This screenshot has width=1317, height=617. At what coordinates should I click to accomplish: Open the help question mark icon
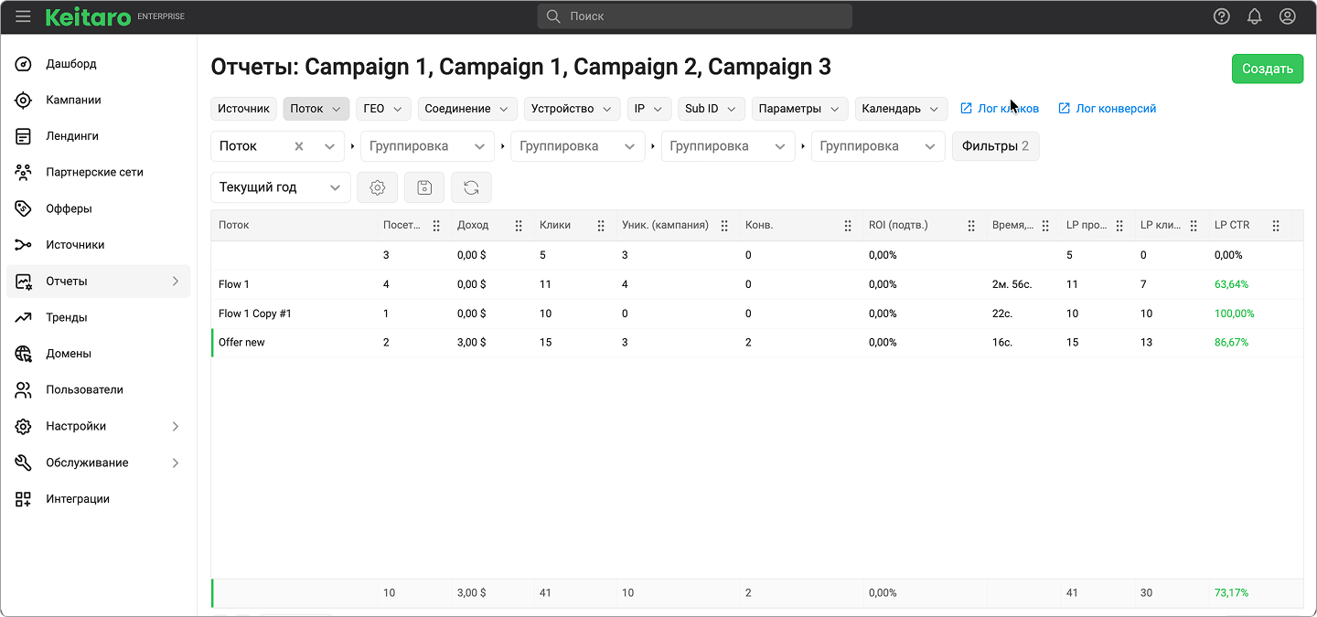tap(1221, 16)
